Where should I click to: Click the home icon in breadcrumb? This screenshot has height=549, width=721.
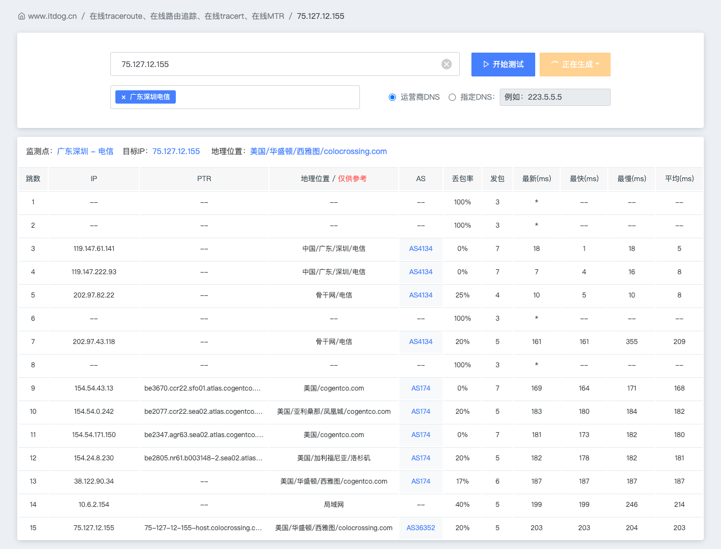[x=22, y=16]
